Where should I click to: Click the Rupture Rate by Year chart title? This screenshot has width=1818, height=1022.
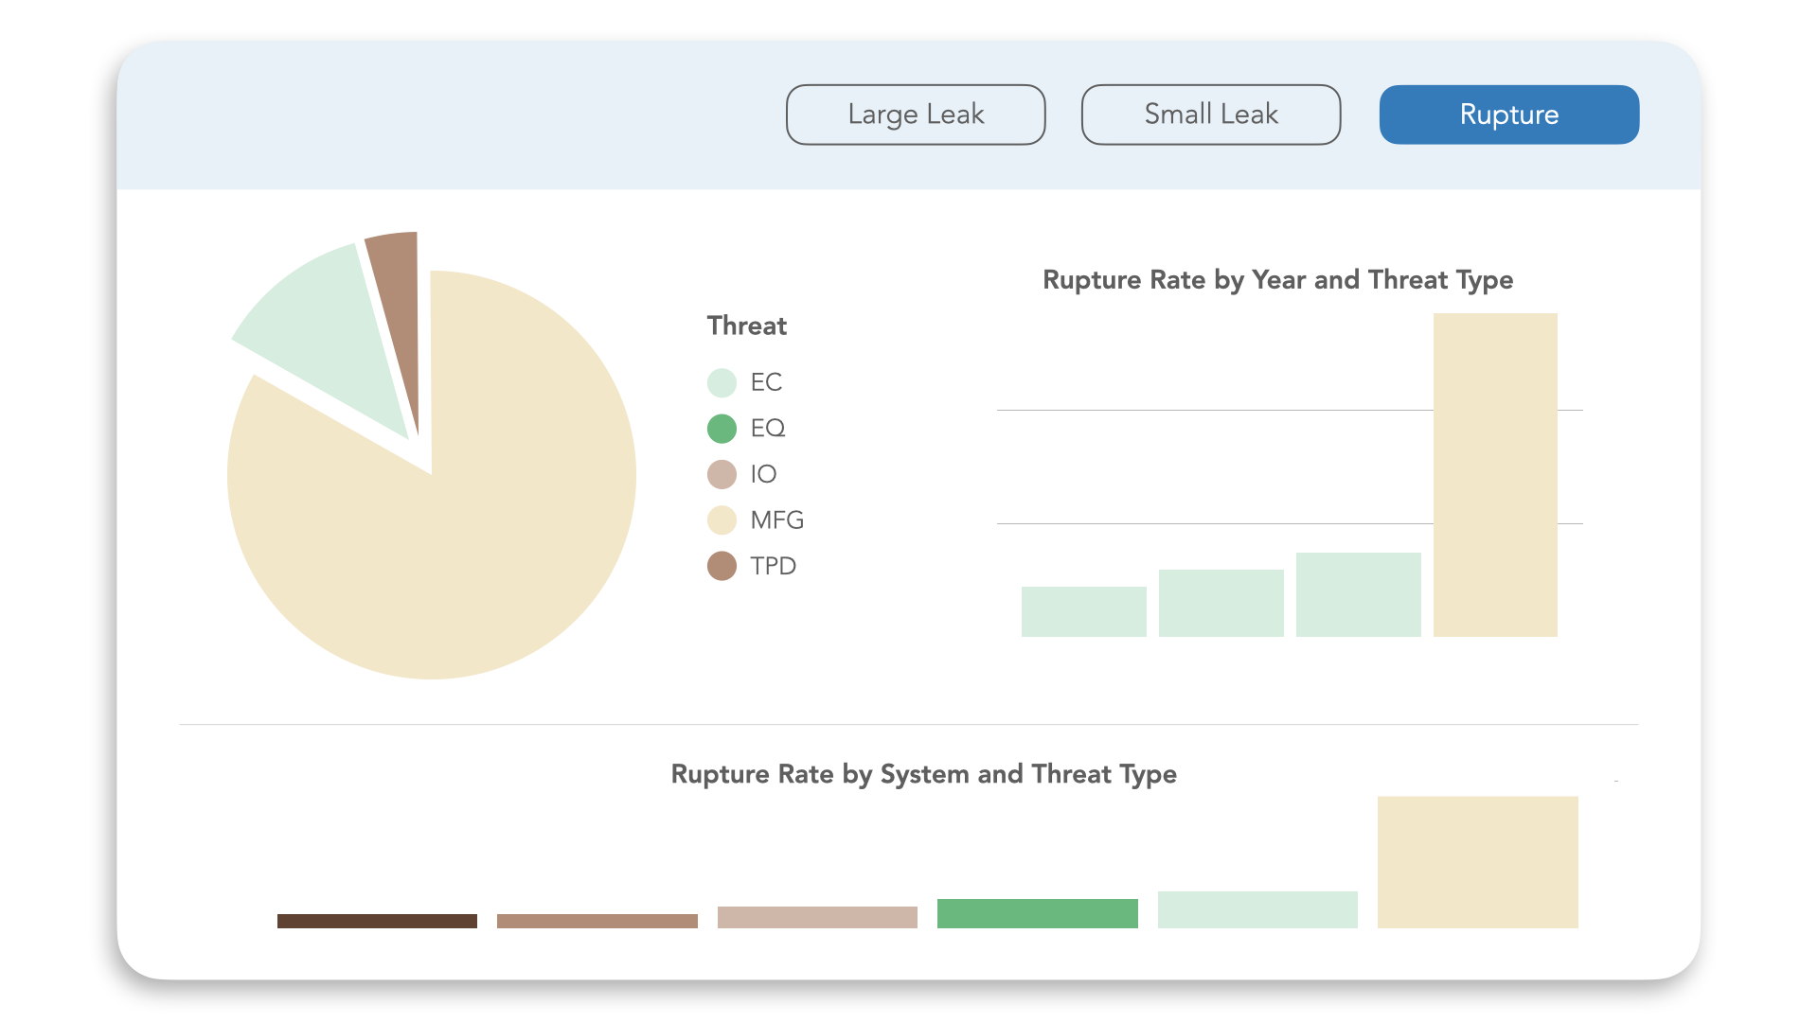coord(1277,280)
